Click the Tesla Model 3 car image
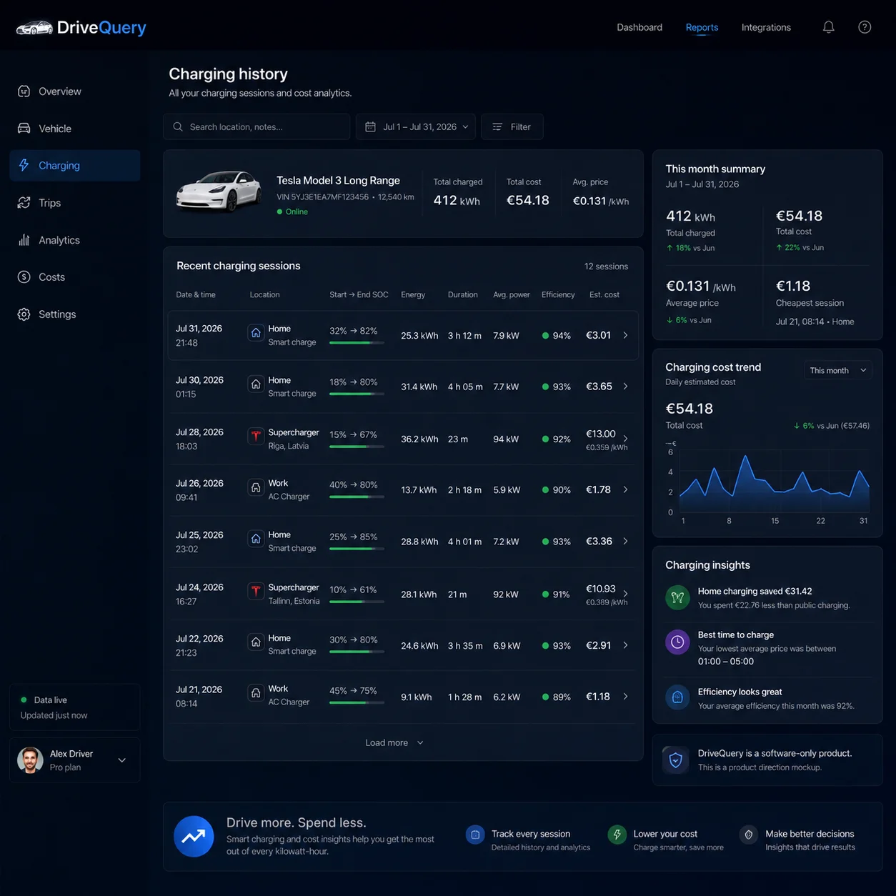Image resolution: width=896 pixels, height=896 pixels. pyautogui.click(x=219, y=191)
